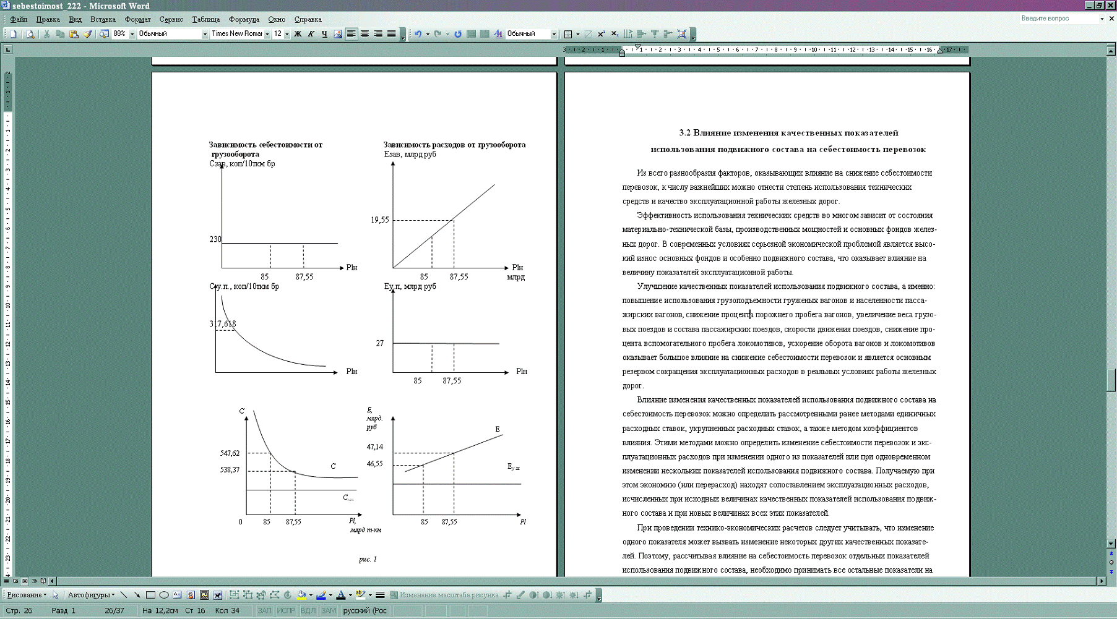Toggle Justify paragraph alignment
Image resolution: width=1117 pixels, height=619 pixels.
tap(392, 34)
